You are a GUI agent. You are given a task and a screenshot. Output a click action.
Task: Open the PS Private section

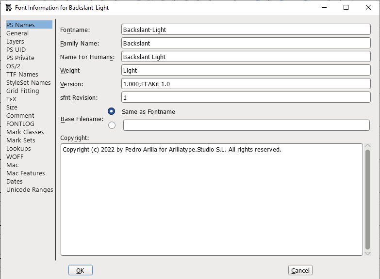coord(20,58)
